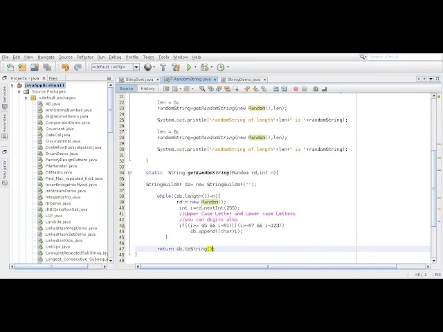Click the Save All toolbar icon

pos(47,67)
